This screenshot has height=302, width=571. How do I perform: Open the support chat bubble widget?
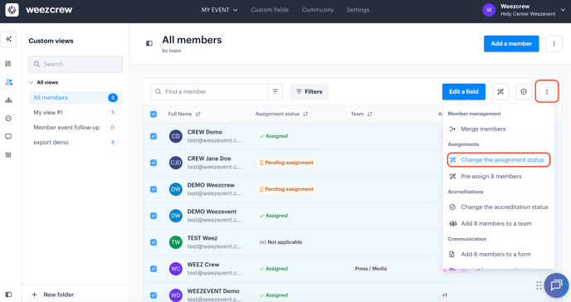tap(556, 285)
